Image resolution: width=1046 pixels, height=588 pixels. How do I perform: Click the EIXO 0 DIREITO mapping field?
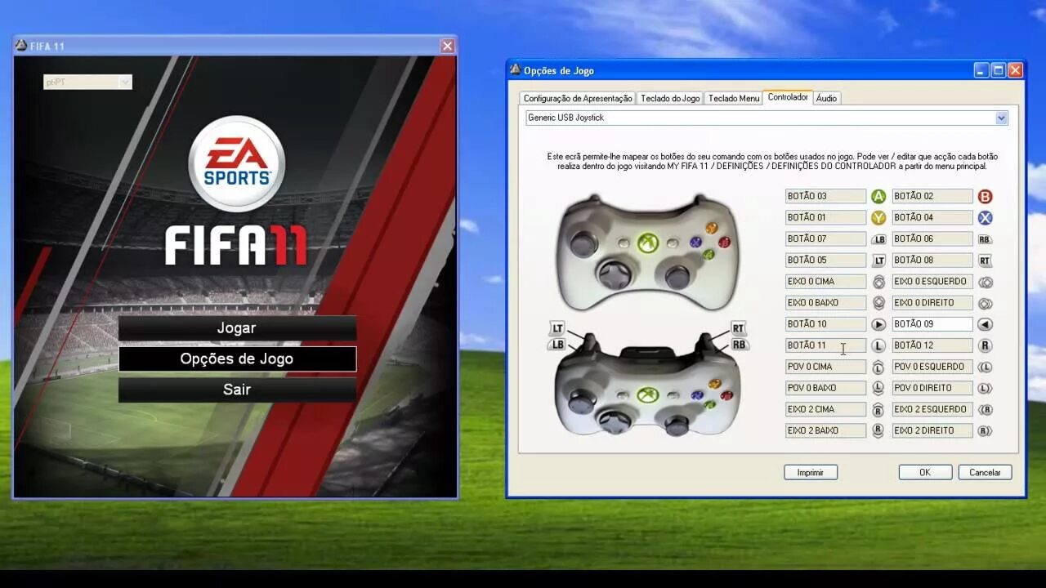point(932,302)
